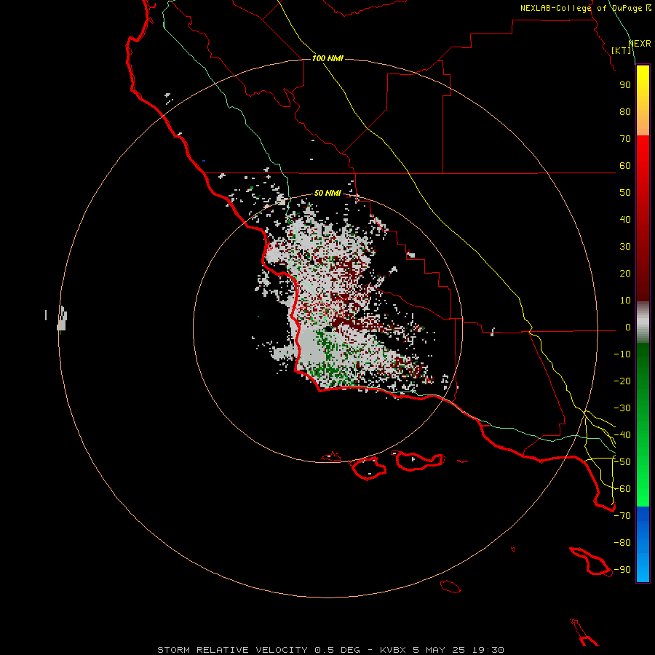
Task: Click the -40 value on velocity scale
Action: click(x=622, y=435)
